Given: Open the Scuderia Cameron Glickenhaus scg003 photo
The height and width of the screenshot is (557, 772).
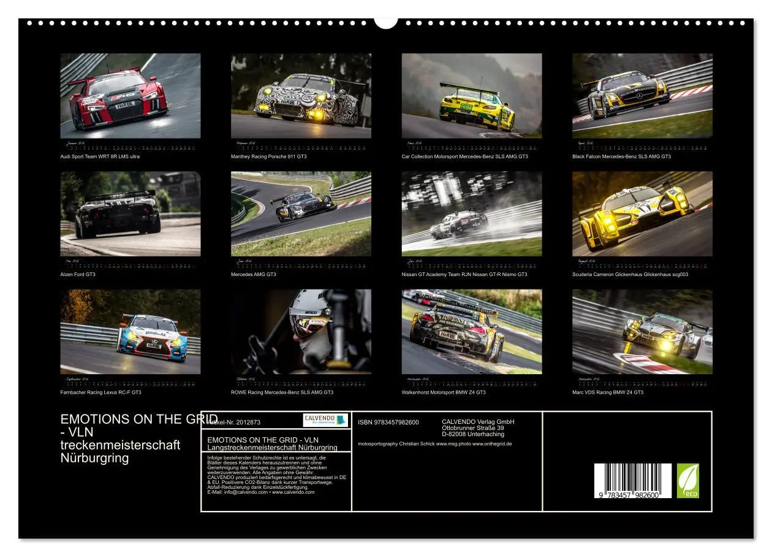Looking at the screenshot, I should coord(642,213).
